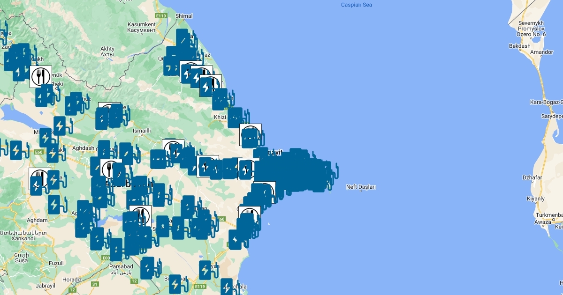The width and height of the screenshot is (563, 295).
Task: Click the Khizi town label
Action: pos(220,118)
